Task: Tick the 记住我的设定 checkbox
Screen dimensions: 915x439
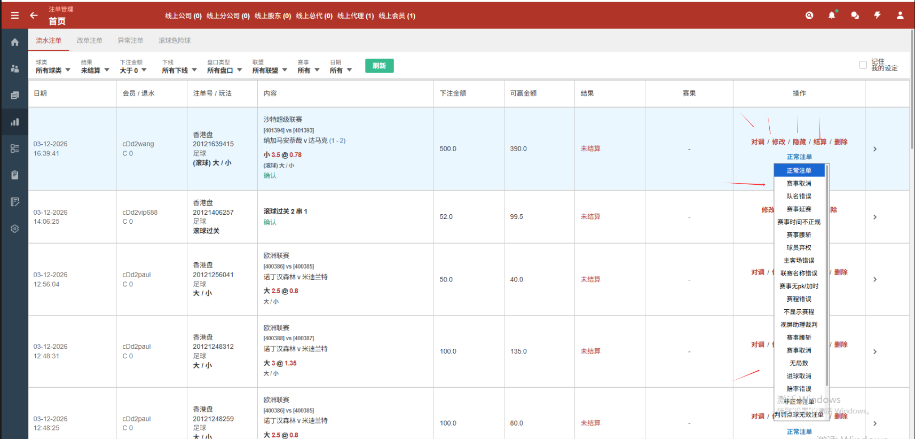Action: [x=863, y=65]
